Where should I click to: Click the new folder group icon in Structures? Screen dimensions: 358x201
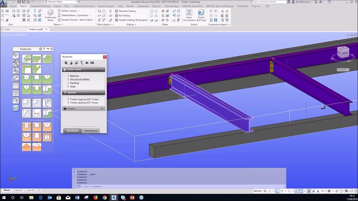click(87, 63)
